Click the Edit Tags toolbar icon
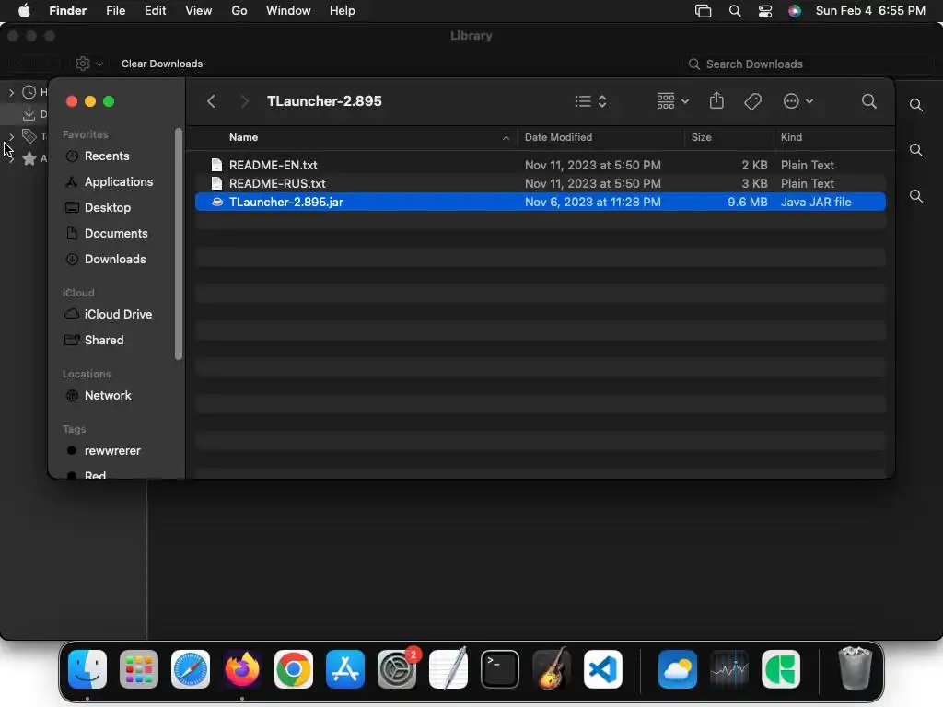The width and height of the screenshot is (943, 707). coord(752,101)
